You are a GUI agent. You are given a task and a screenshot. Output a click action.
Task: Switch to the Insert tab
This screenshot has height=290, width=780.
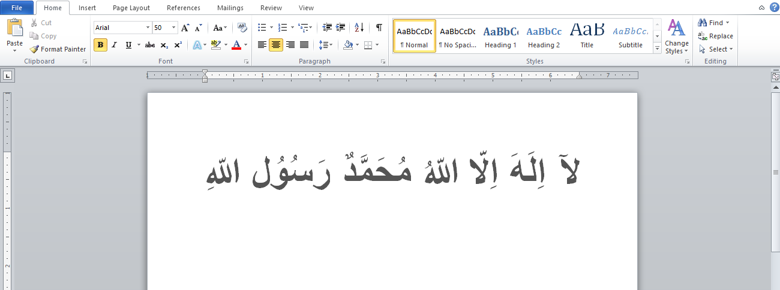(87, 8)
